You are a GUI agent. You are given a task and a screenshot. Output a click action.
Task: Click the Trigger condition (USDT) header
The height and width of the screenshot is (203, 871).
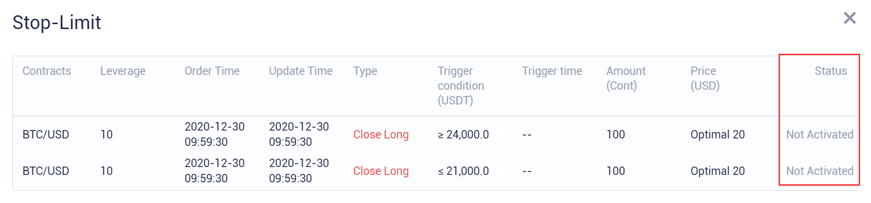click(461, 86)
